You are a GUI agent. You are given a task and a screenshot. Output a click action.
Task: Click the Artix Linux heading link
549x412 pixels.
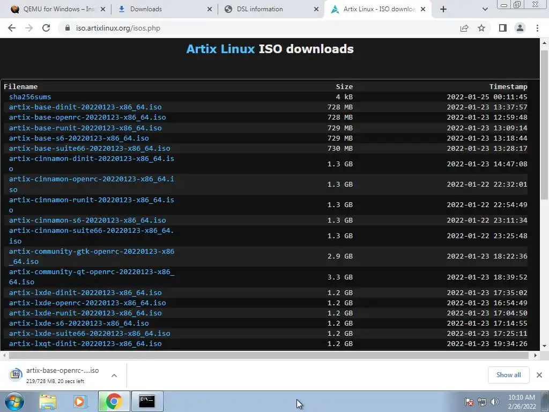point(220,49)
